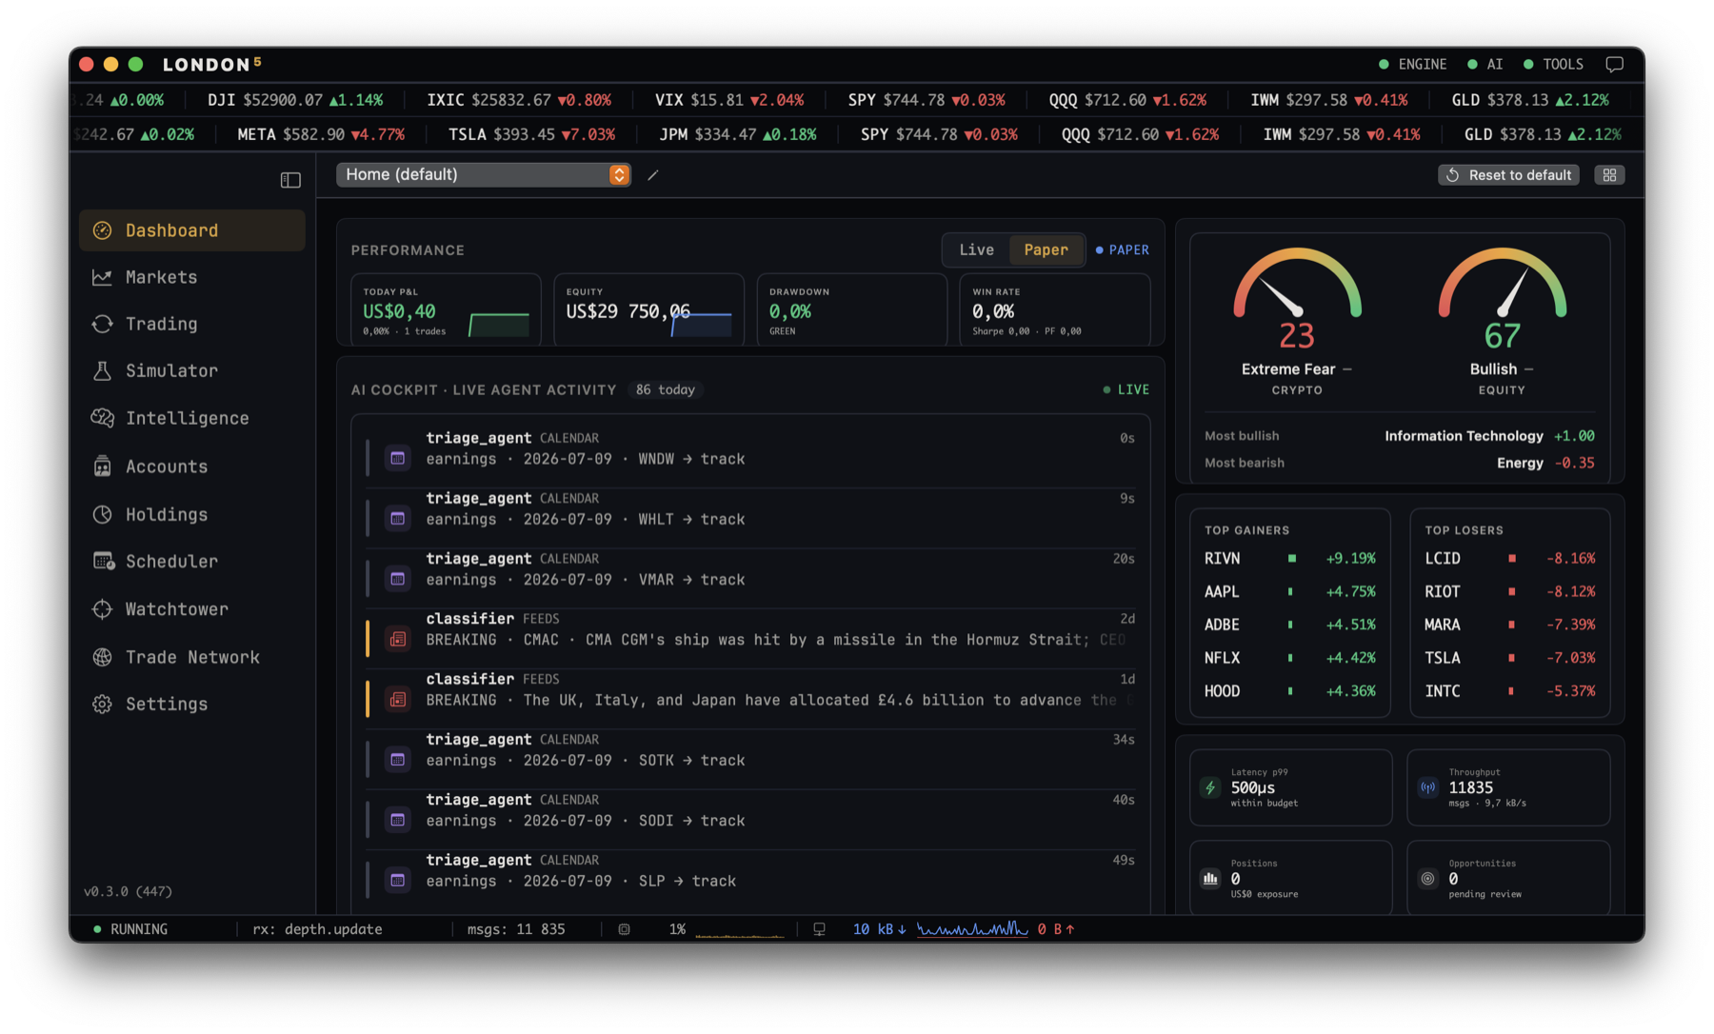The height and width of the screenshot is (1034, 1714).
Task: Click the Markets chart icon in sidebar
Action: 102,277
